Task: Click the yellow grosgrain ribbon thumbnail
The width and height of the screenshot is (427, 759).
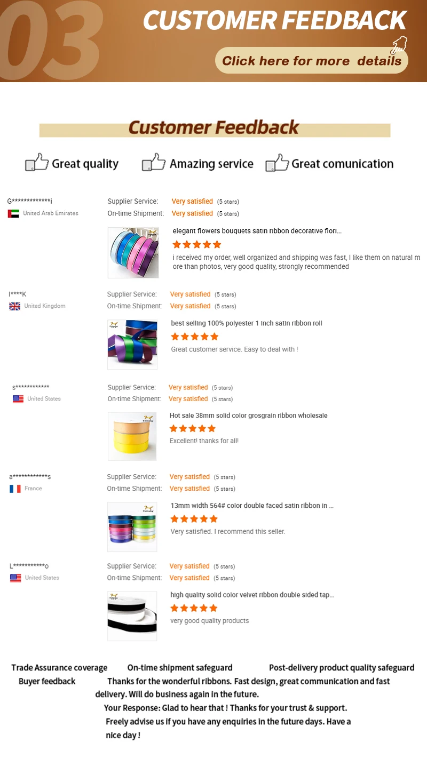Action: coord(132,436)
